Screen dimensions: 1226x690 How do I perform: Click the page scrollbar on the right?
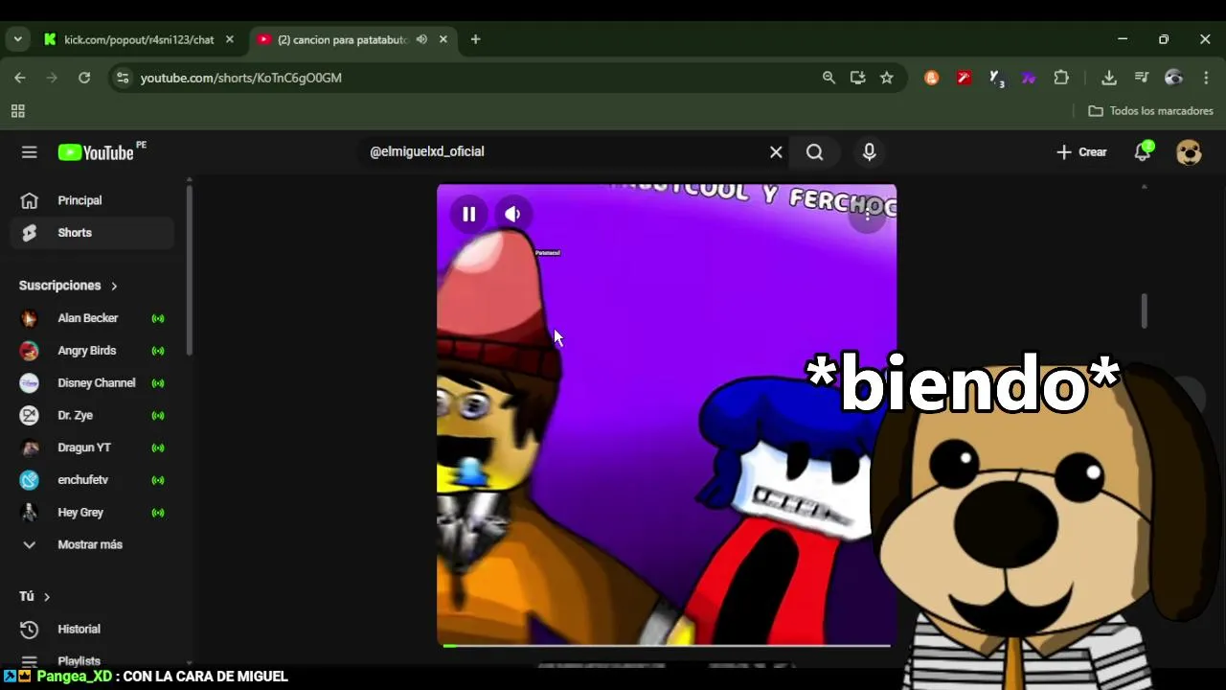pos(1144,310)
